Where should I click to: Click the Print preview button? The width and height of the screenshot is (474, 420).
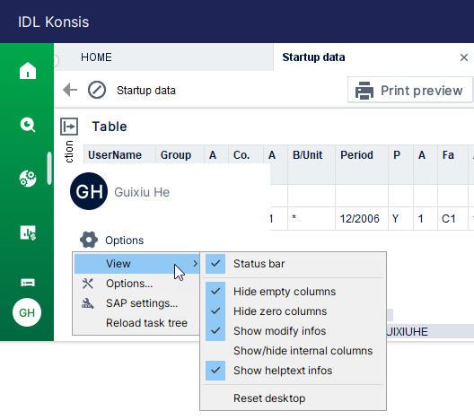(410, 90)
